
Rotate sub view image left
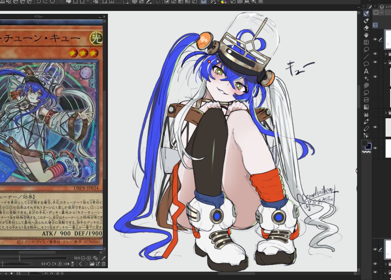48,264
